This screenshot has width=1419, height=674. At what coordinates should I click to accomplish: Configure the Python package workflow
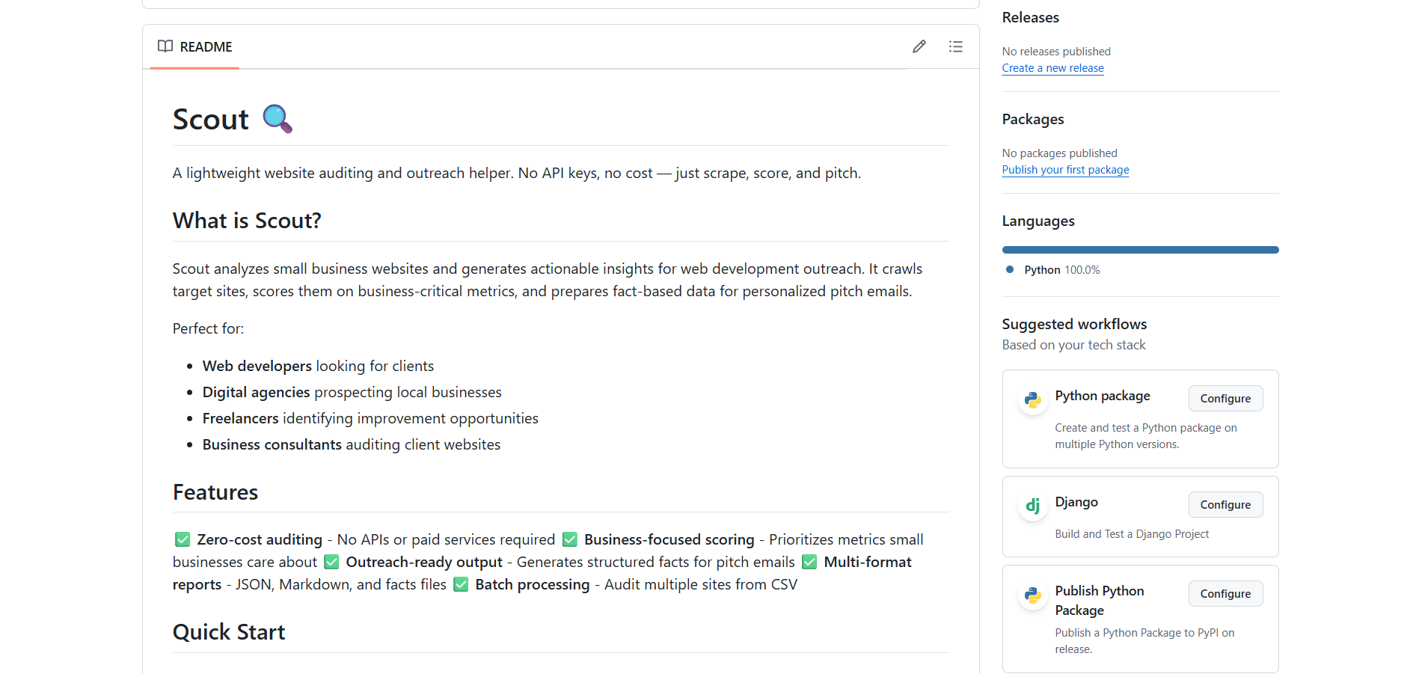pyautogui.click(x=1225, y=399)
